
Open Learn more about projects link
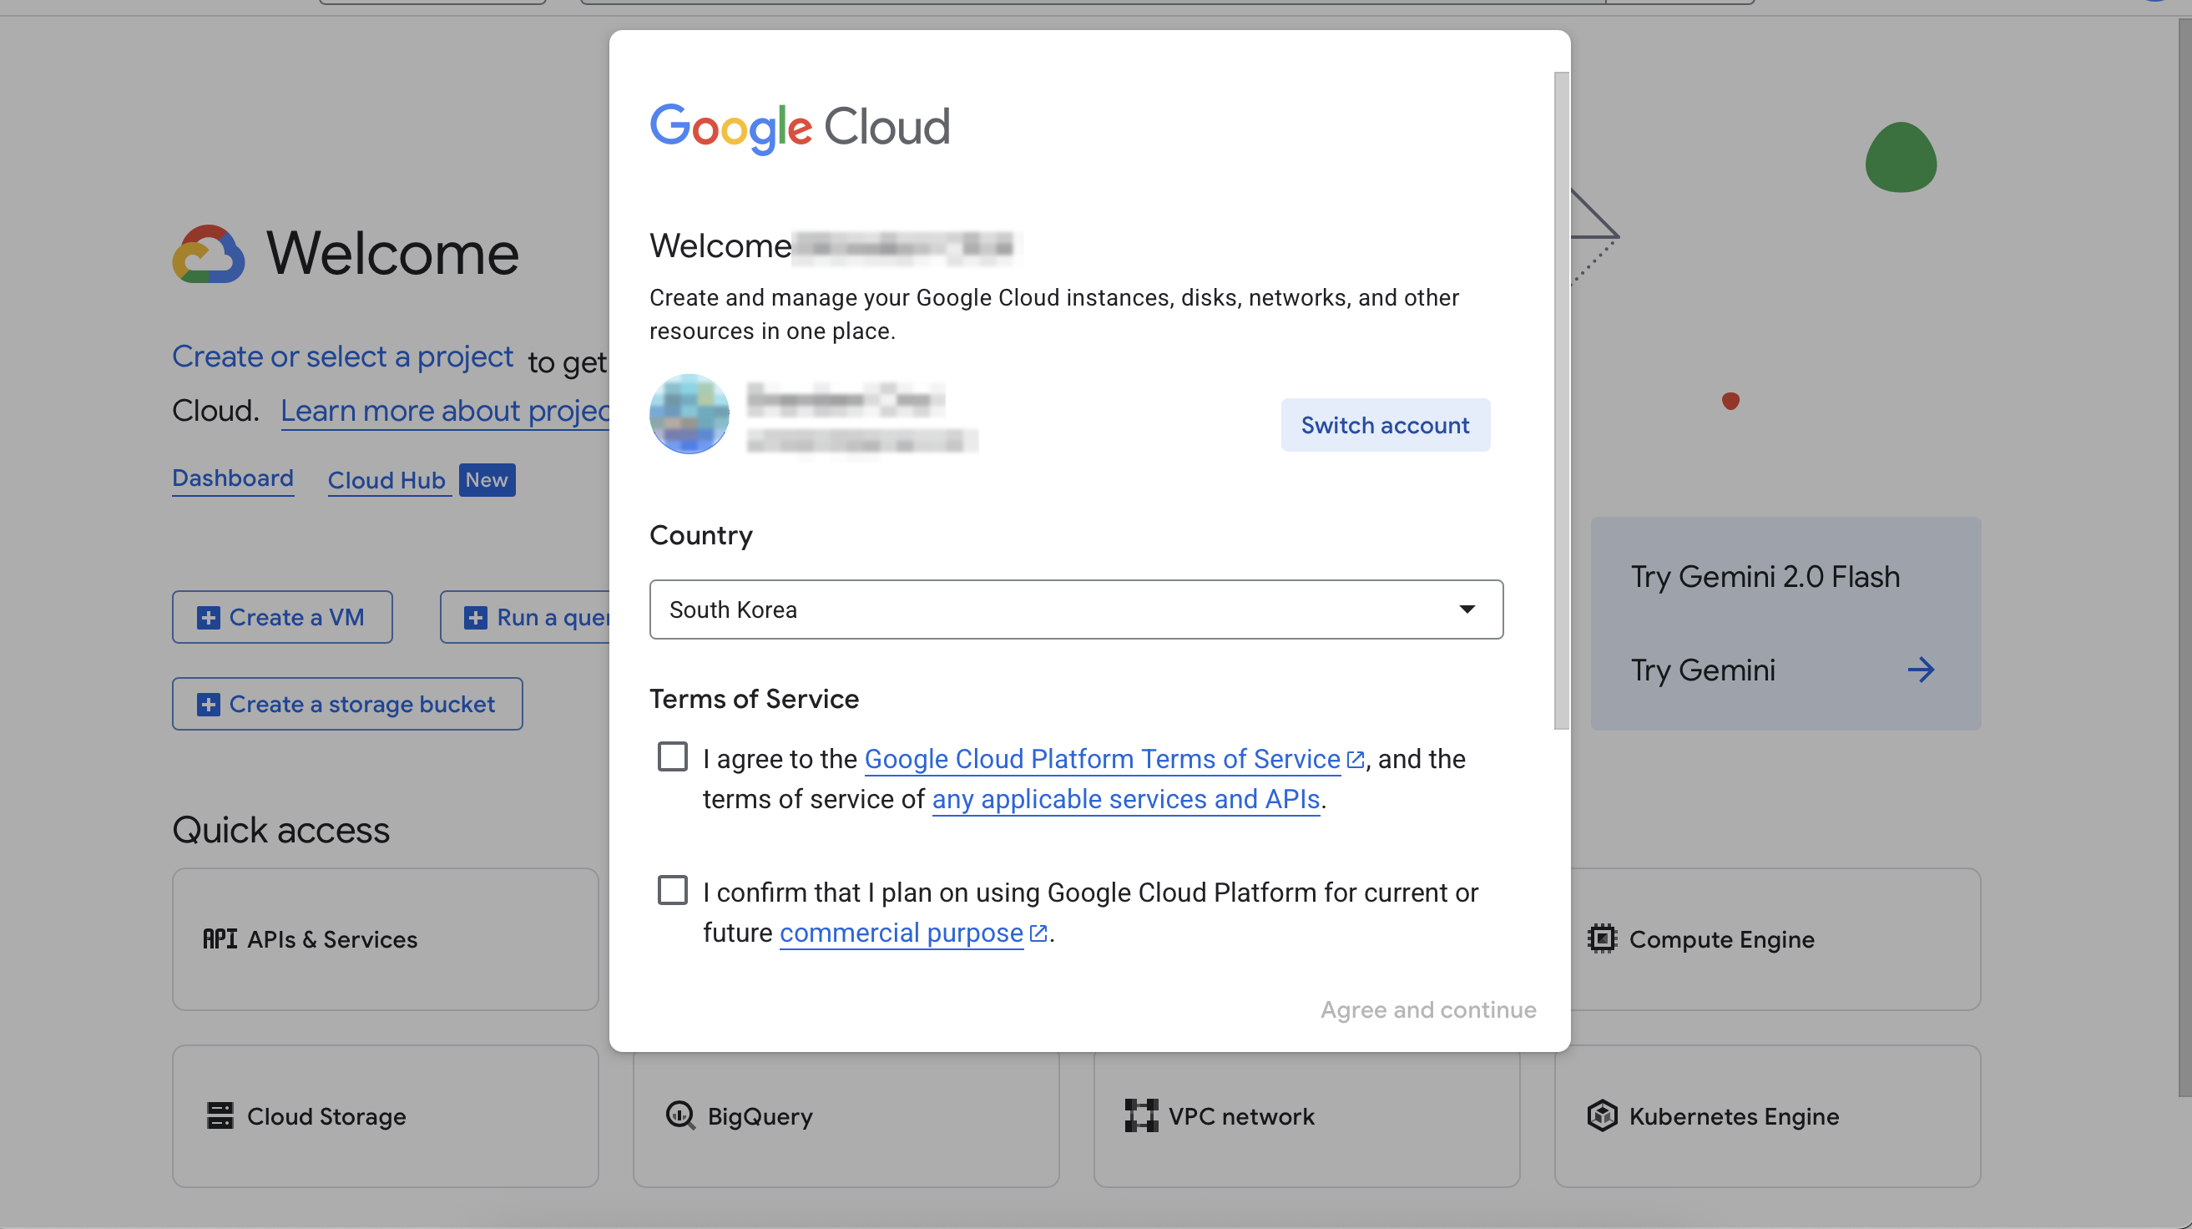click(445, 411)
